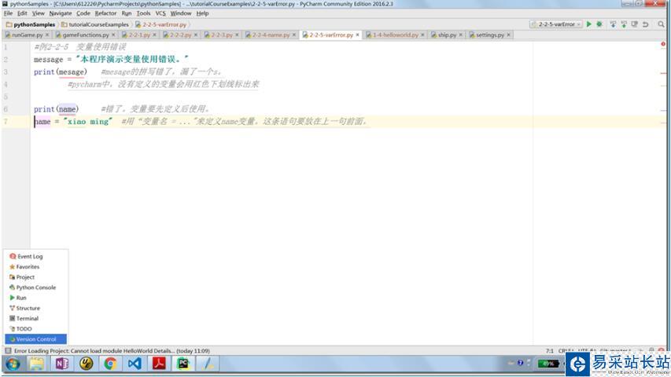Screen dimensions: 671x377
Task: Click the Error Loading Project status message
Action: point(112,351)
